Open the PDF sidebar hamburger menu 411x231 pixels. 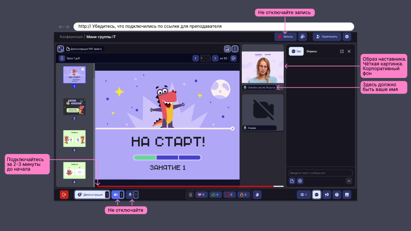[x=62, y=58]
